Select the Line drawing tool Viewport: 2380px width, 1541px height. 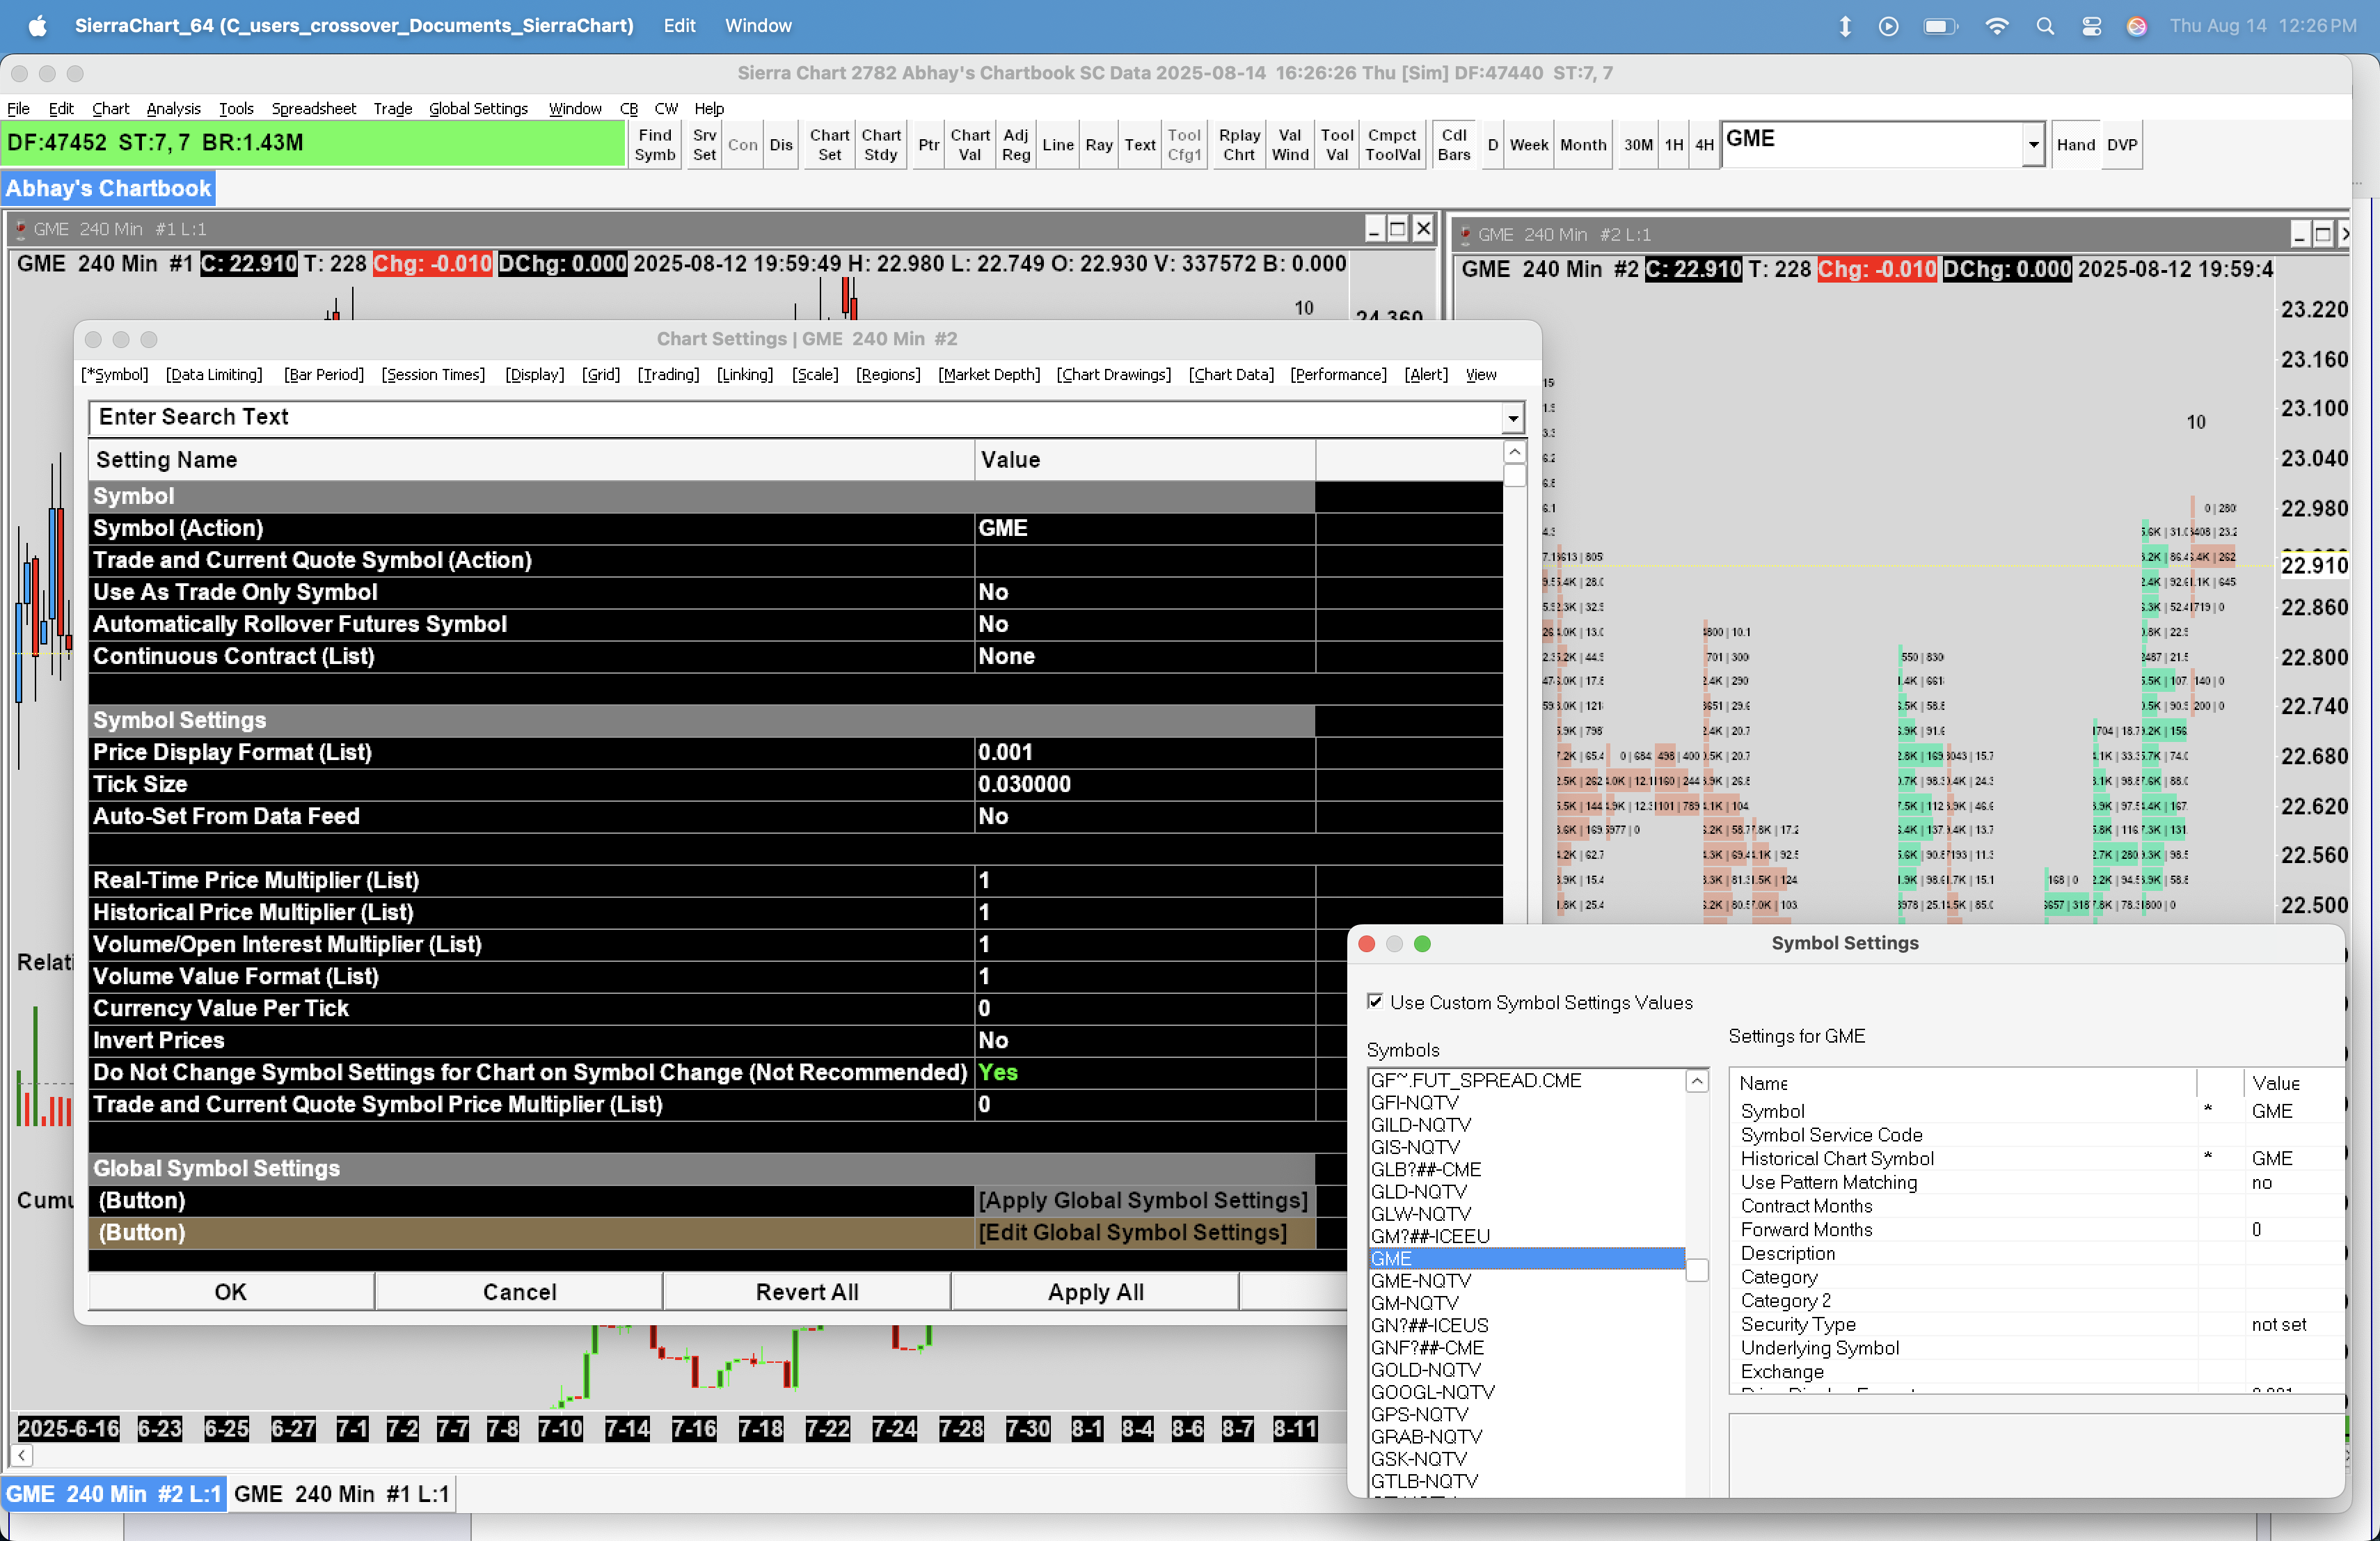(1057, 145)
